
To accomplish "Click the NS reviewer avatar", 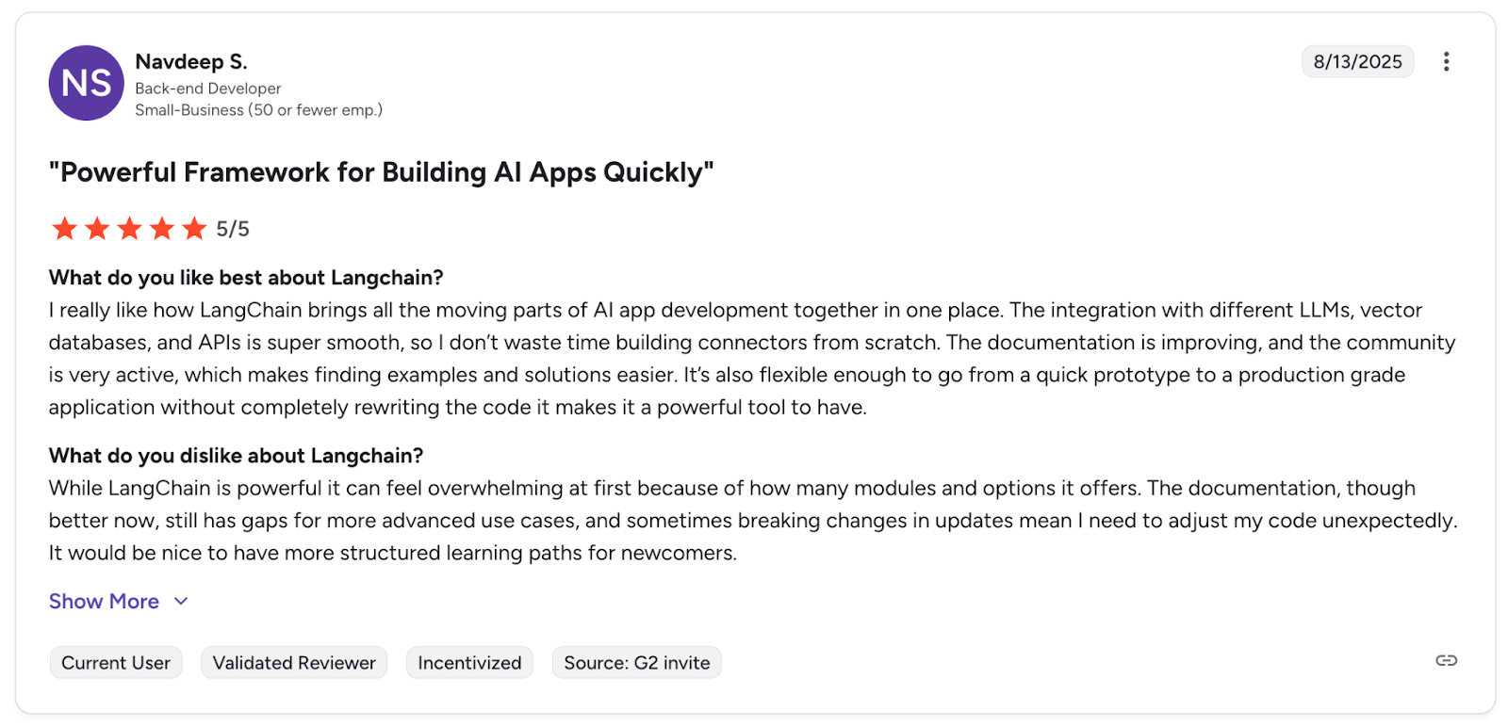I will pyautogui.click(x=87, y=83).
